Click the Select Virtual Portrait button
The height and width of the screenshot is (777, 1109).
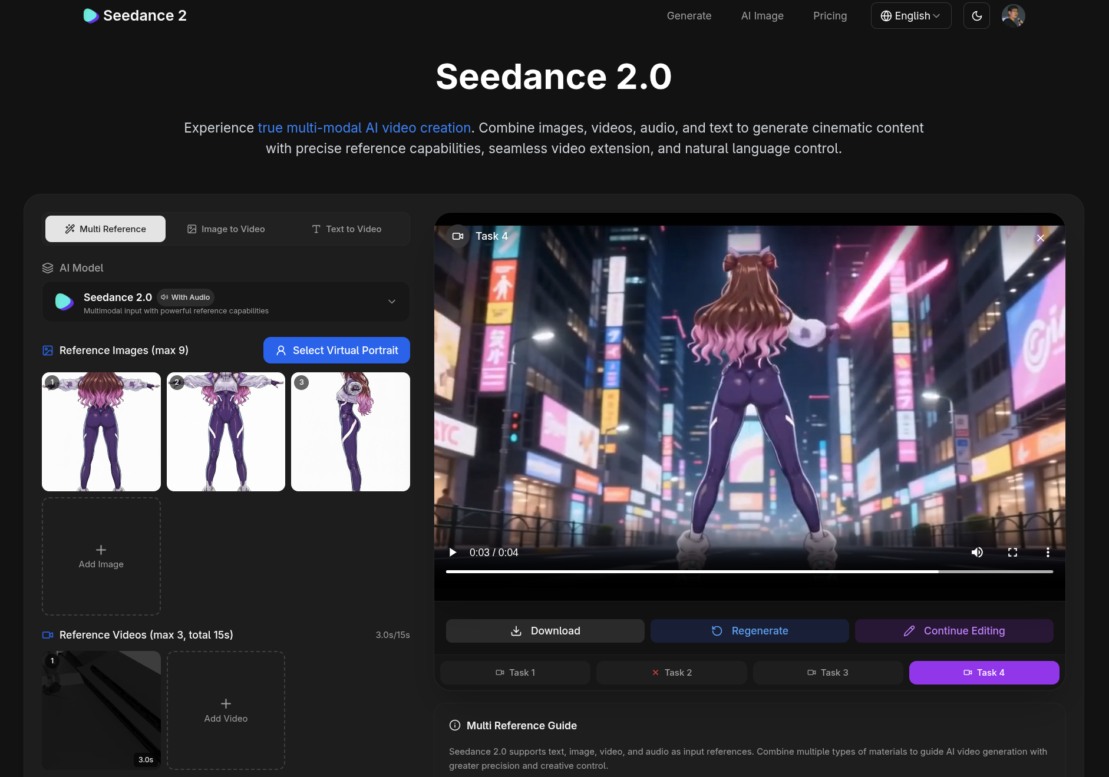[x=336, y=350]
